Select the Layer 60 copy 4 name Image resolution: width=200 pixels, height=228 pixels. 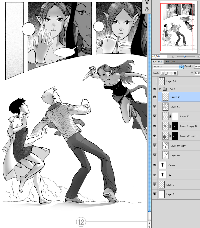[x=189, y=136]
